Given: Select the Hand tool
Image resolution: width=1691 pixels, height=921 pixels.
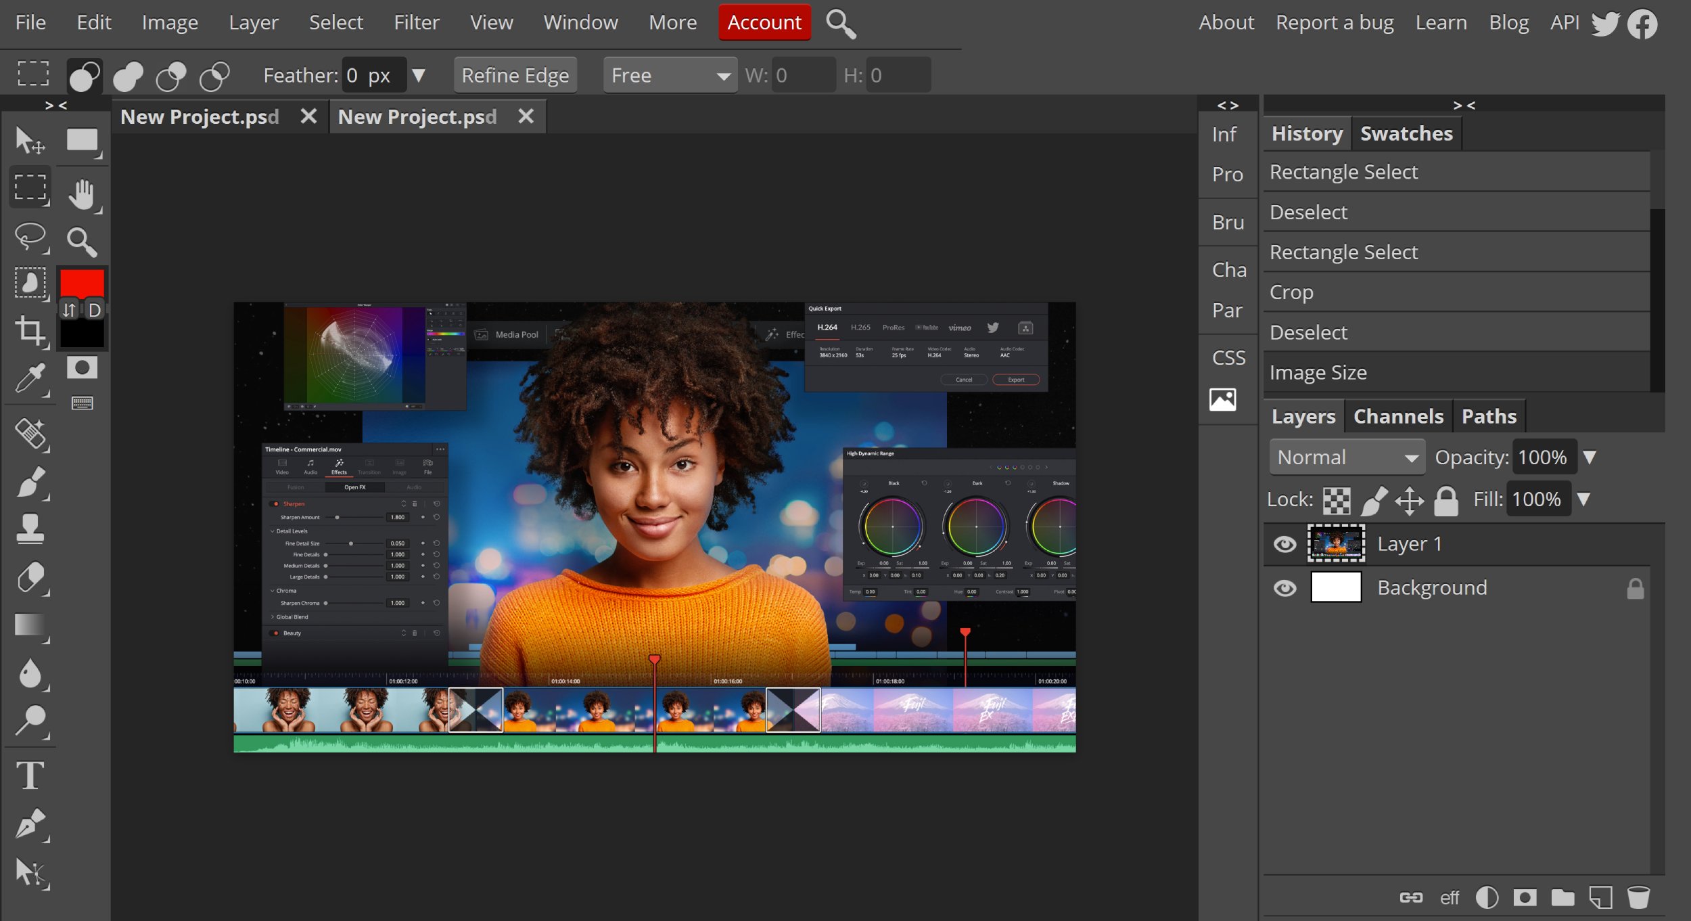Looking at the screenshot, I should coord(83,195).
